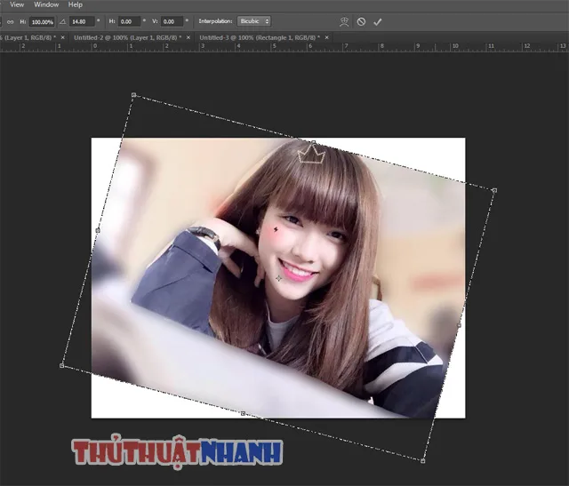Click the vertical skew field
569x486 pixels.
(172, 21)
